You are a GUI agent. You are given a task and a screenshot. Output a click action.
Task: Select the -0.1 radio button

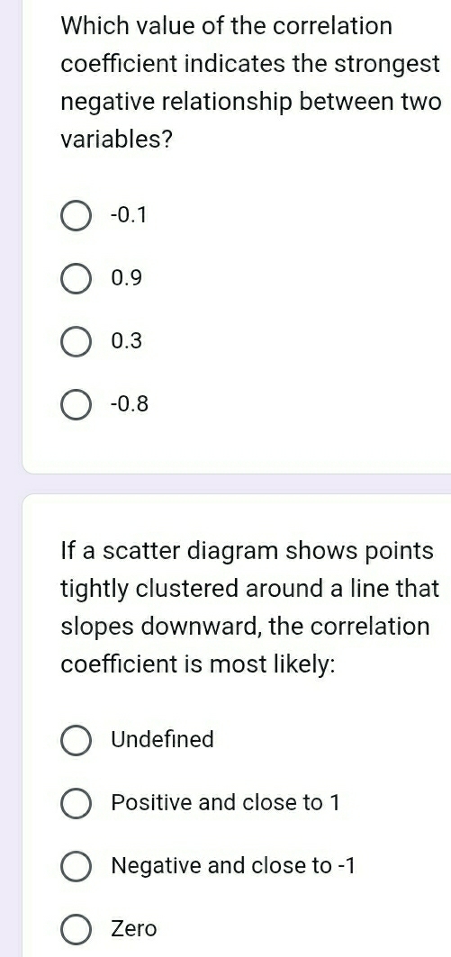coord(76,216)
